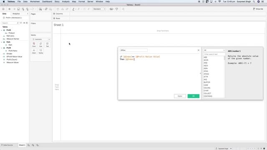
Task: Collapse the second Profit table group
Action: click(x=2, y=48)
